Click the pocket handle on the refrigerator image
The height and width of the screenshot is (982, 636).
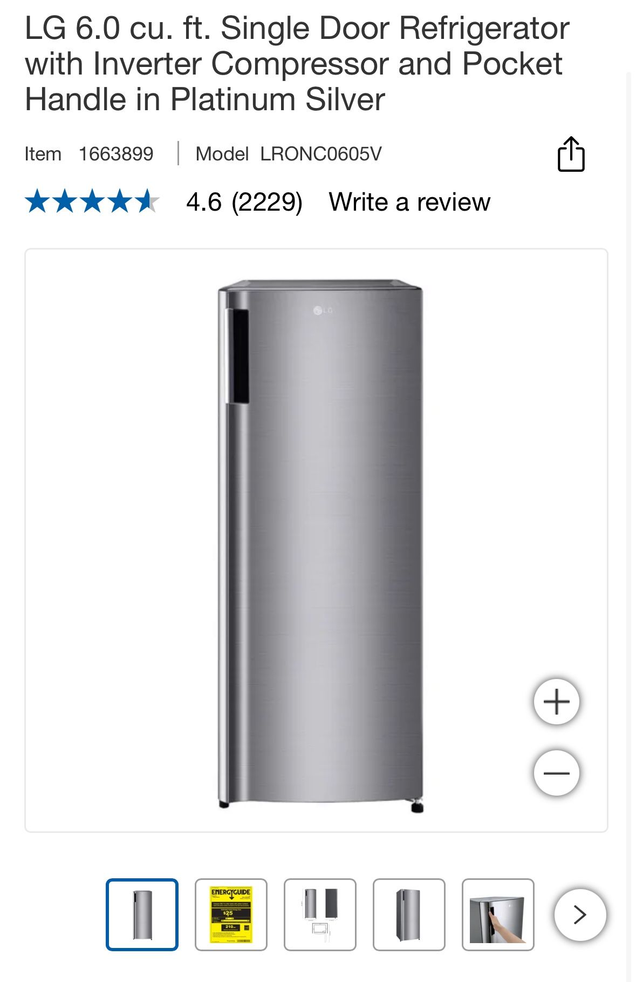click(237, 357)
